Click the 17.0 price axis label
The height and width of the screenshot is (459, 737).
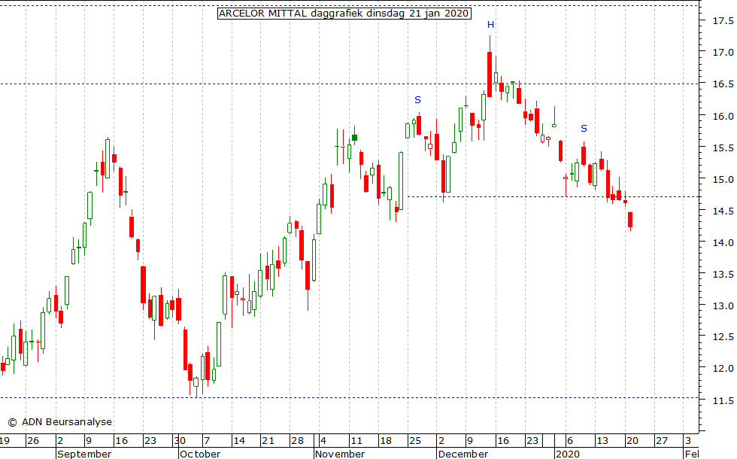(723, 53)
